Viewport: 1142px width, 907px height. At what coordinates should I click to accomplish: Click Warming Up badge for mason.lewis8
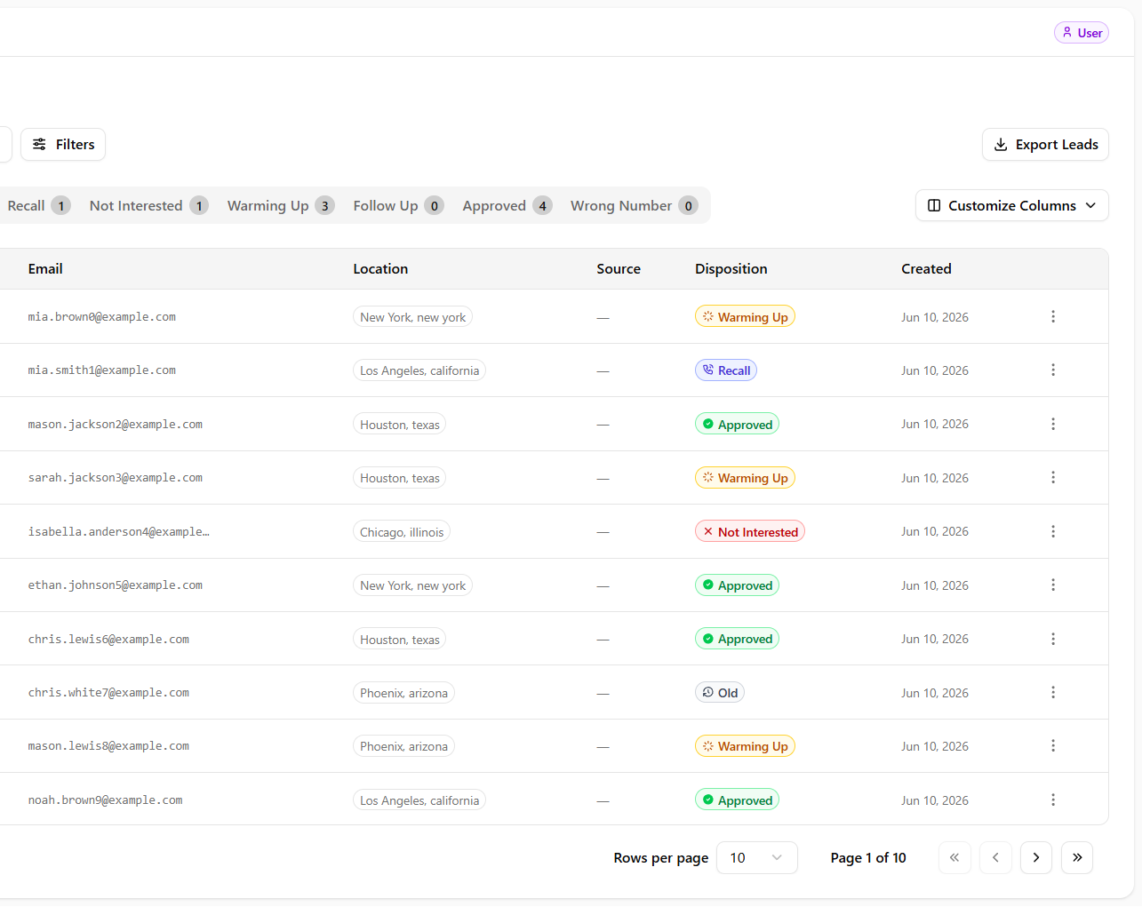745,746
